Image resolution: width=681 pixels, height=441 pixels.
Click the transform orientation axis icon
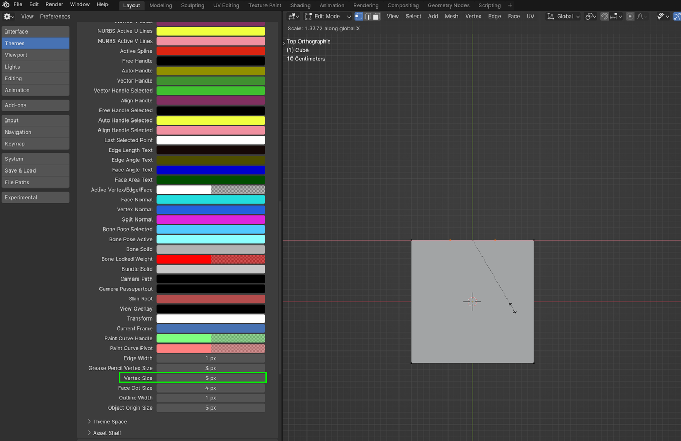[x=550, y=17]
